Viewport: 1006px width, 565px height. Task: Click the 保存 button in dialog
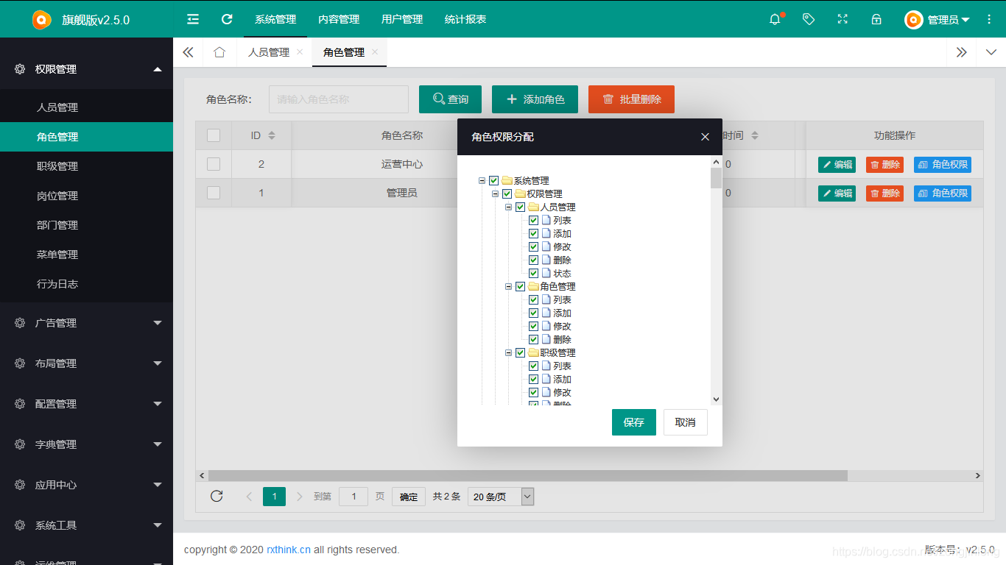(x=634, y=422)
